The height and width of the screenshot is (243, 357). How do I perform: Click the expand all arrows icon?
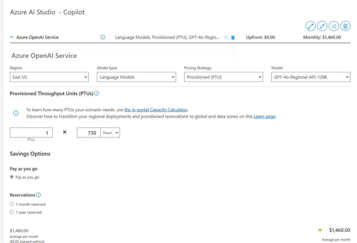point(311,26)
